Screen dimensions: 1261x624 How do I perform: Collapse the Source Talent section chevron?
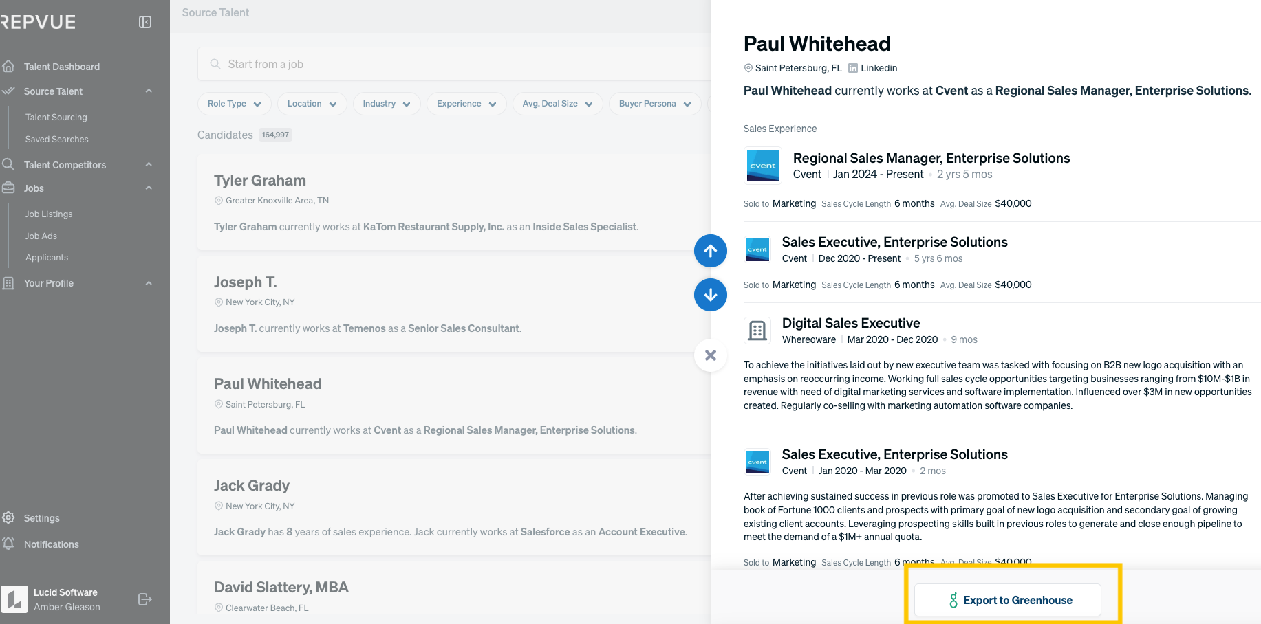coord(149,91)
